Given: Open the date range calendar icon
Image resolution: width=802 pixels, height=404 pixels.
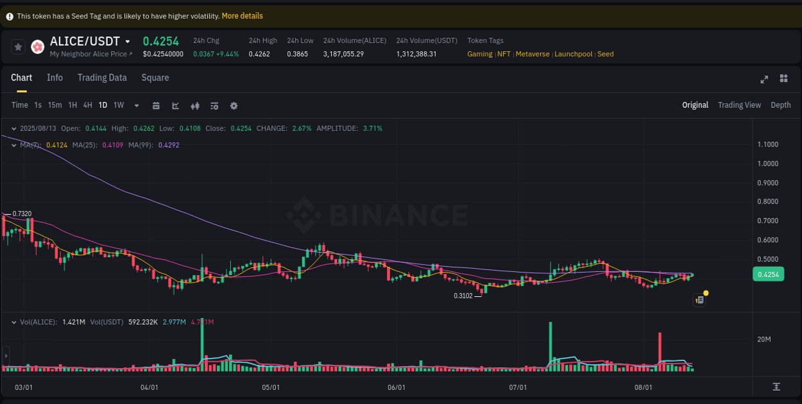Looking at the screenshot, I should pos(156,105).
